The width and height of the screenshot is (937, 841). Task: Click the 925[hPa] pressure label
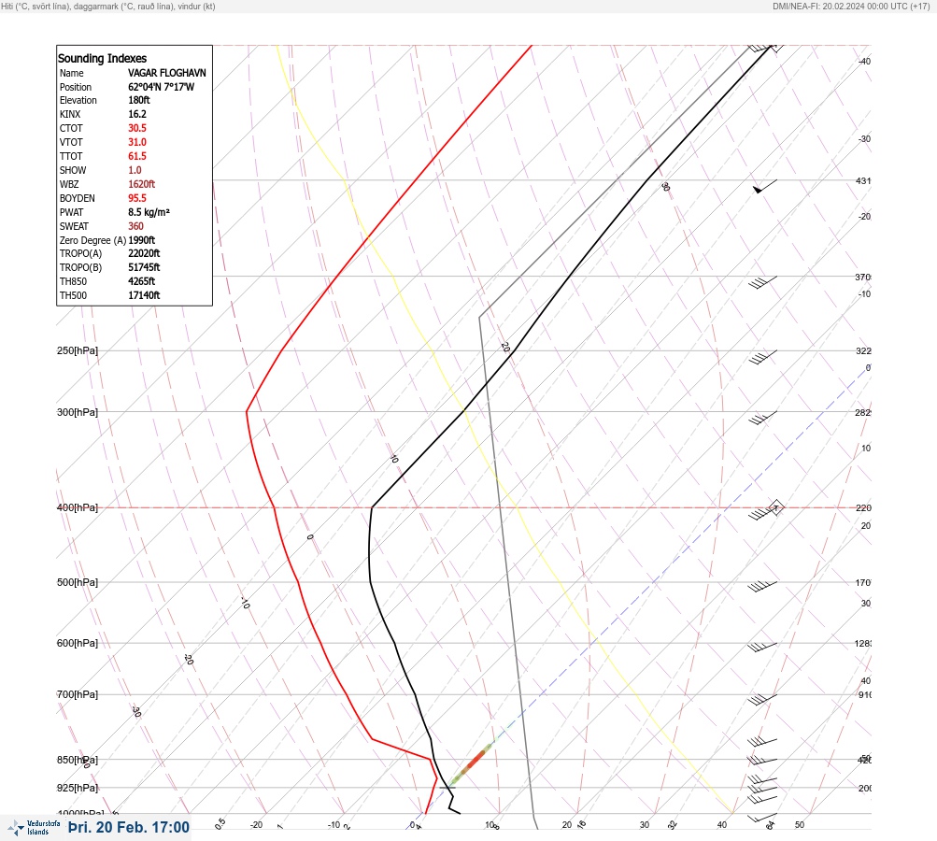(78, 788)
